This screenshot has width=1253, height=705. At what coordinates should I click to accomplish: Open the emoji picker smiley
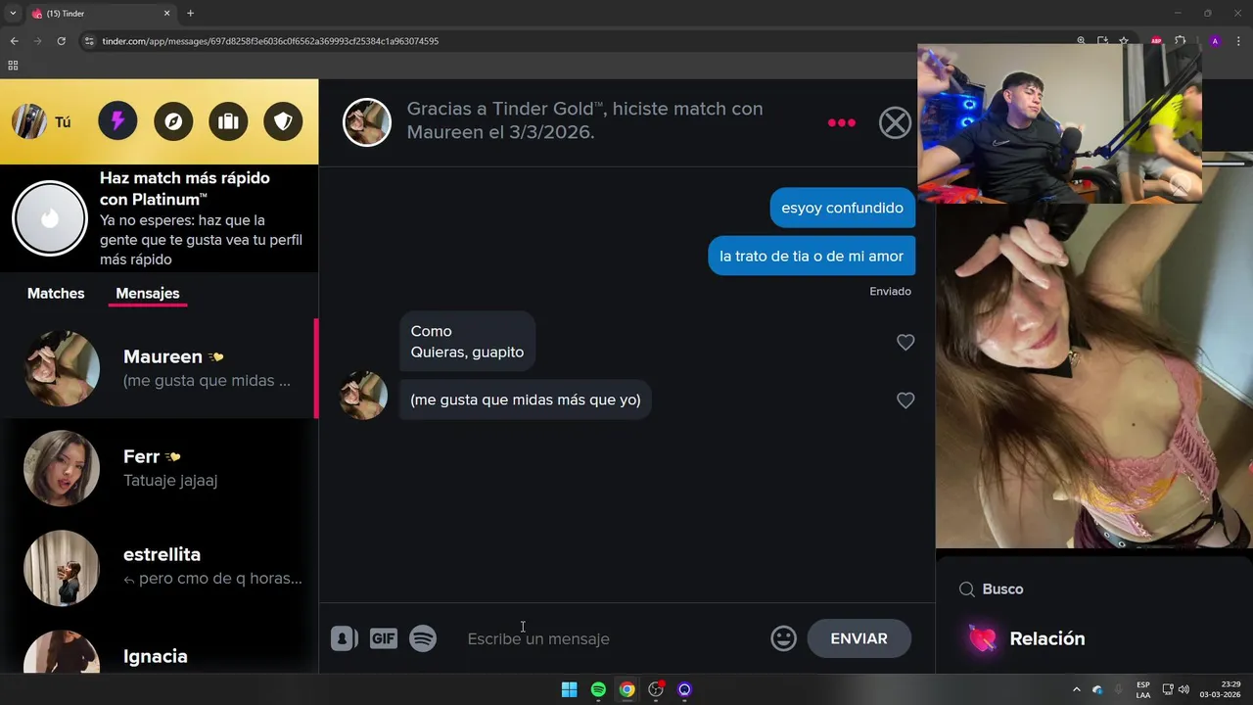click(783, 638)
